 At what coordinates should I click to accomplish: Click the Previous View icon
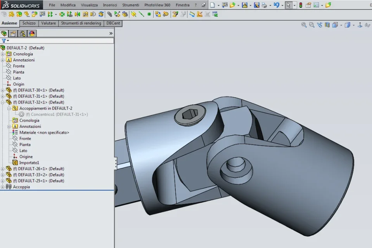(319, 25)
